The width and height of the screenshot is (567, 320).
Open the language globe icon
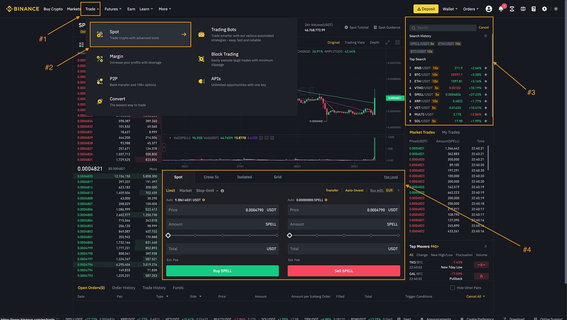(523, 9)
